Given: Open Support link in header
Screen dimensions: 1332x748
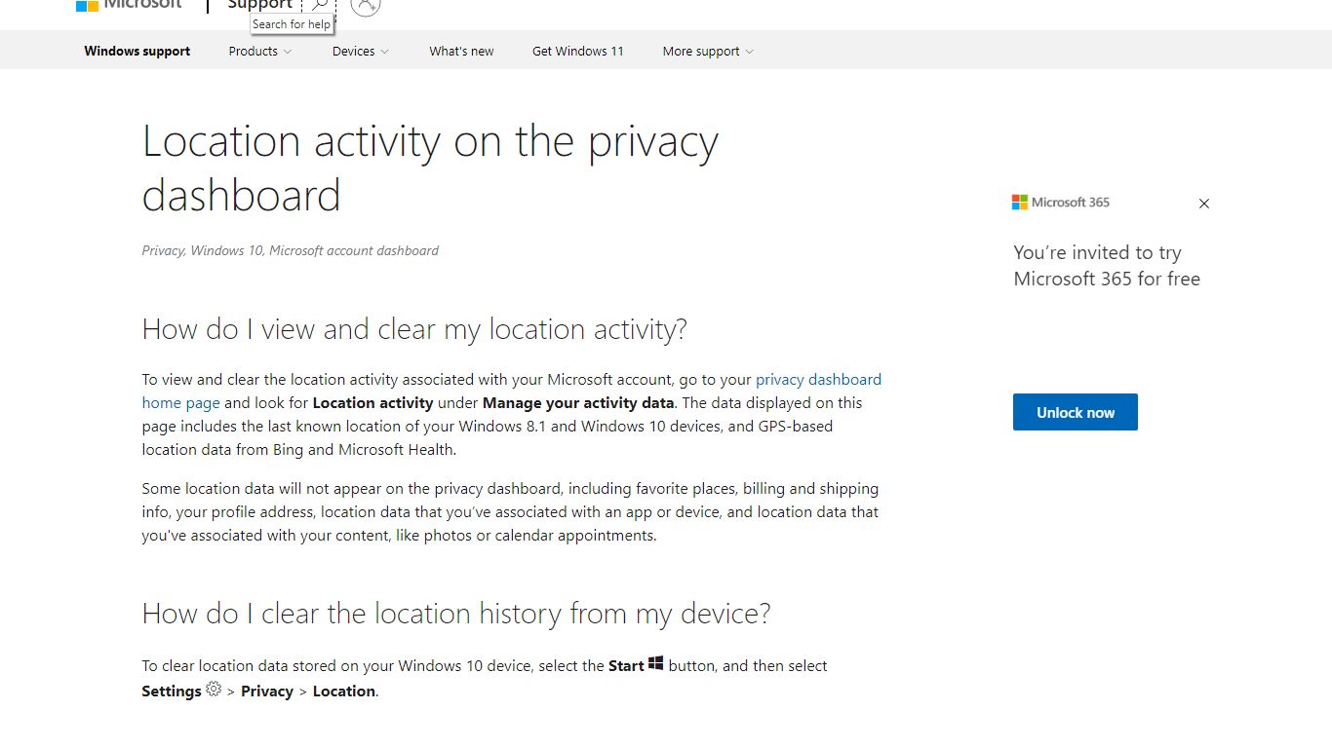Looking at the screenshot, I should [259, 5].
